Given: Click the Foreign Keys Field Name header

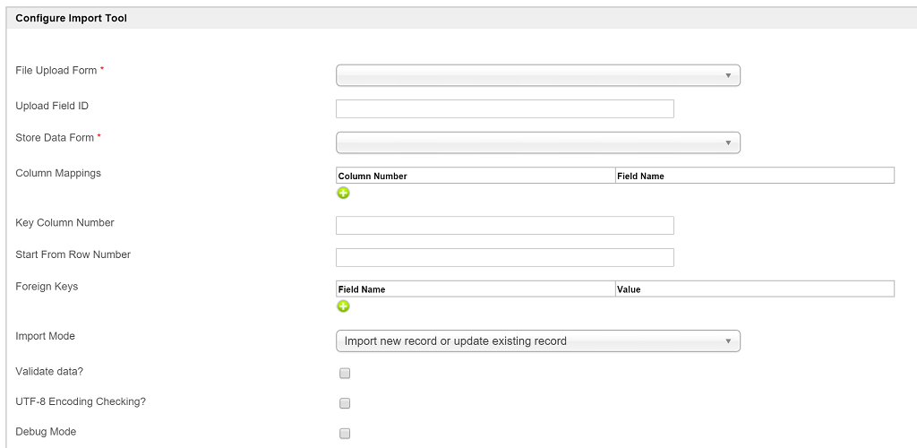Looking at the screenshot, I should 362,289.
